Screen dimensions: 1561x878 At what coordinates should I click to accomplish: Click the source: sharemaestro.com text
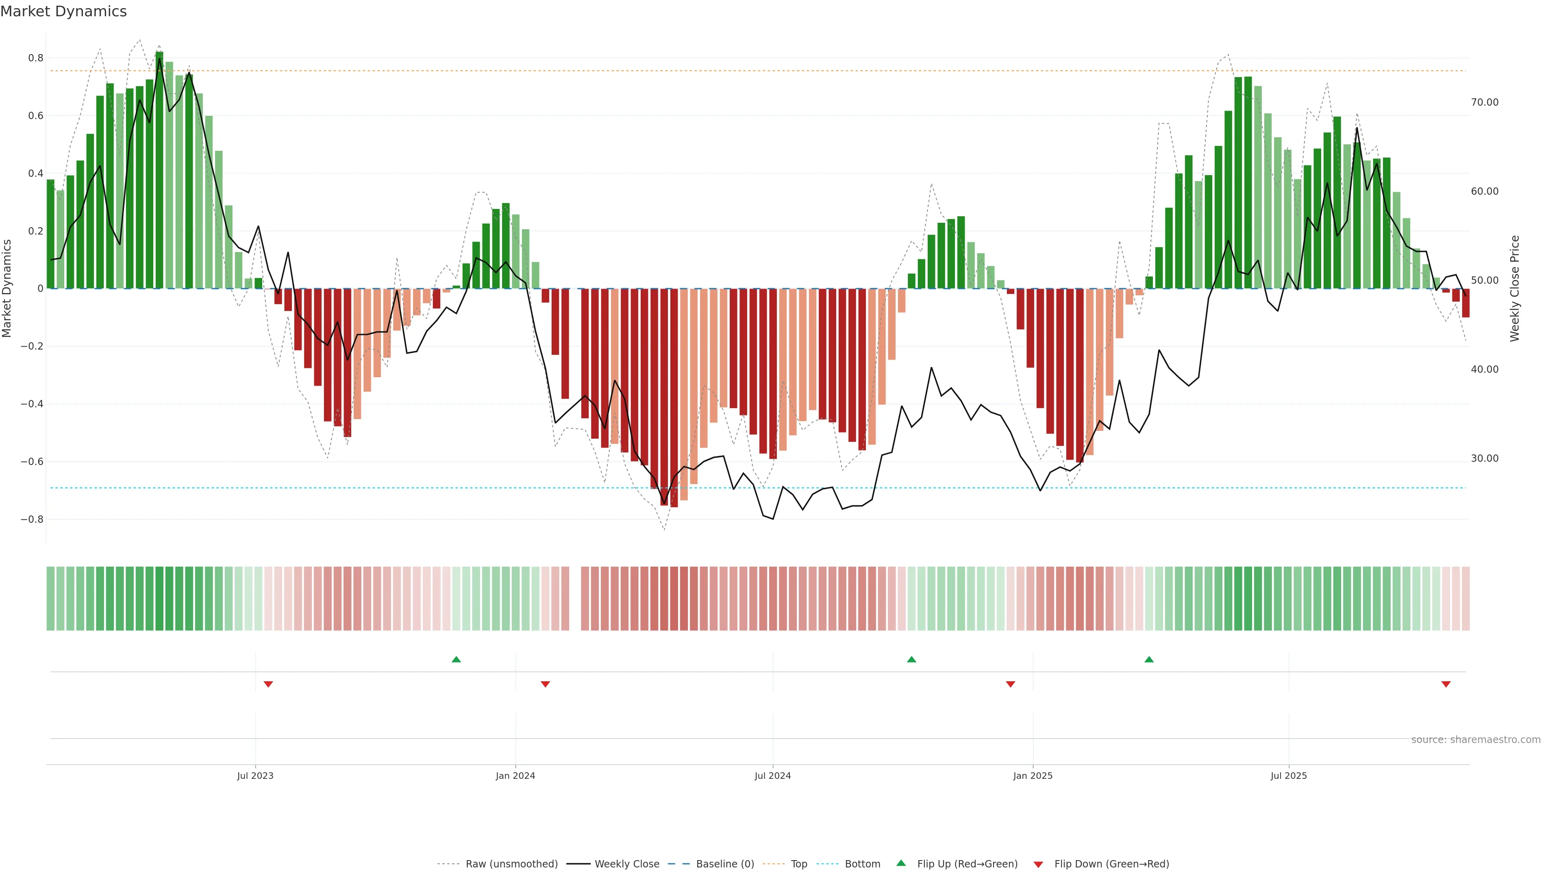tap(1476, 740)
